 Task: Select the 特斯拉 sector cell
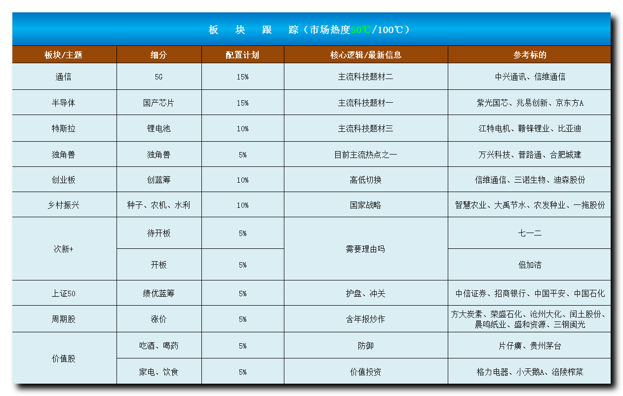coord(64,128)
